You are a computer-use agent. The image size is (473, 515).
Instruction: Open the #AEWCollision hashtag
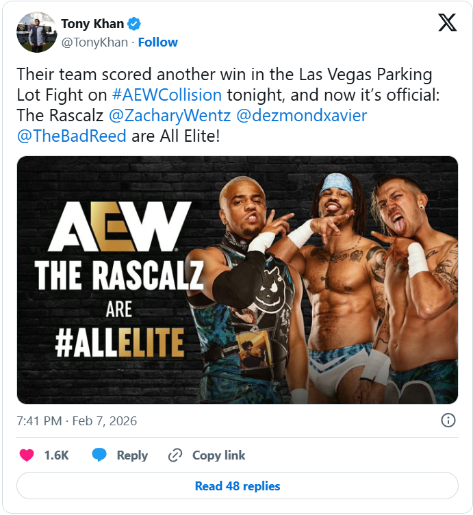[167, 95]
